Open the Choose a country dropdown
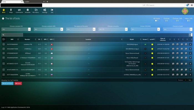Viewport: 194px width, 110px height. pyautogui.click(x=113, y=29)
